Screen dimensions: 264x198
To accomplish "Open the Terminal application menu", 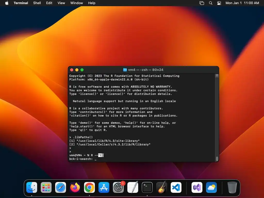I will [21, 3].
